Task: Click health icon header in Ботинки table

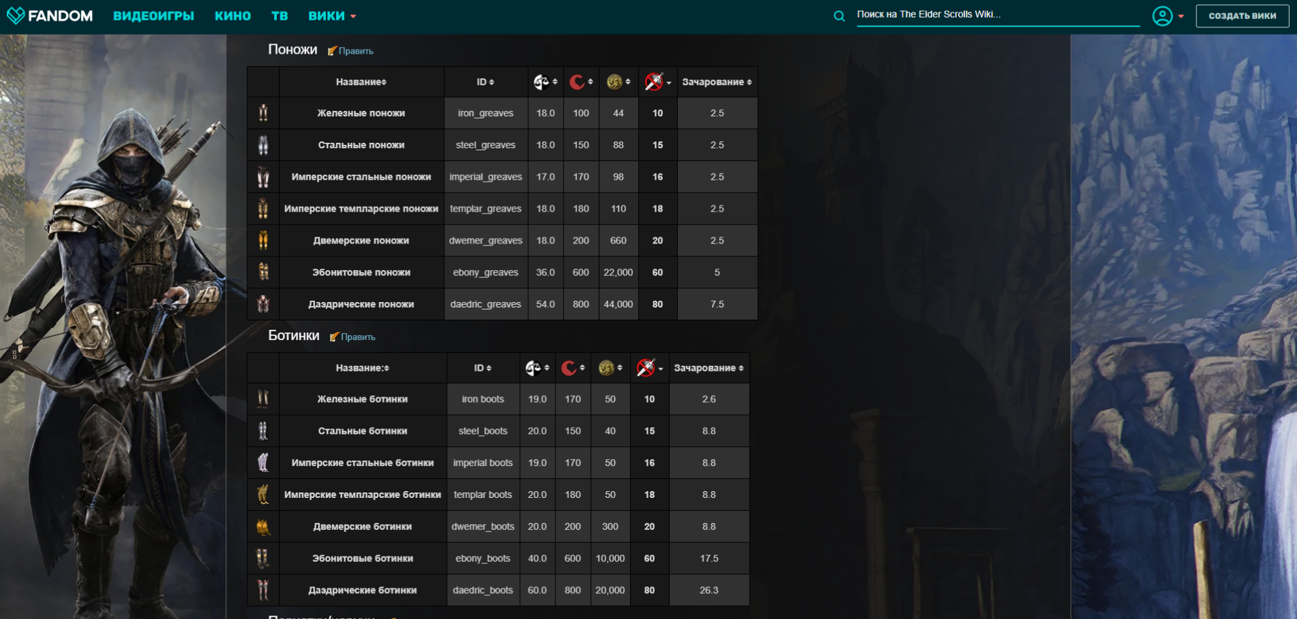Action: (x=569, y=368)
